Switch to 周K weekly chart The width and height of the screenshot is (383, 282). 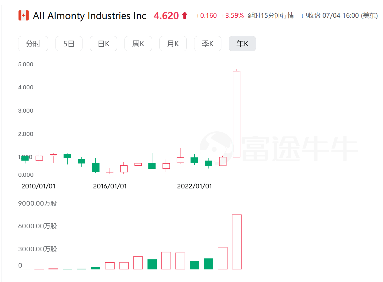coord(138,44)
